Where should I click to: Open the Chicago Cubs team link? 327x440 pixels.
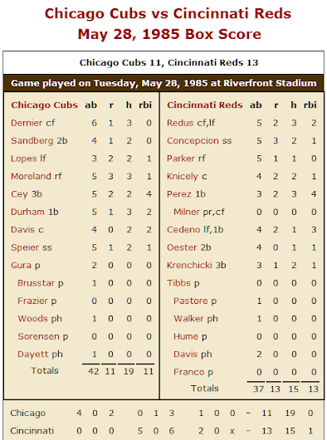[x=44, y=105]
